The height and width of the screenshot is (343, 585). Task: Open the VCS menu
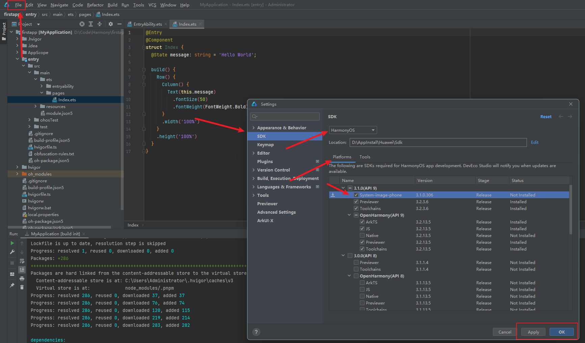[x=152, y=5]
